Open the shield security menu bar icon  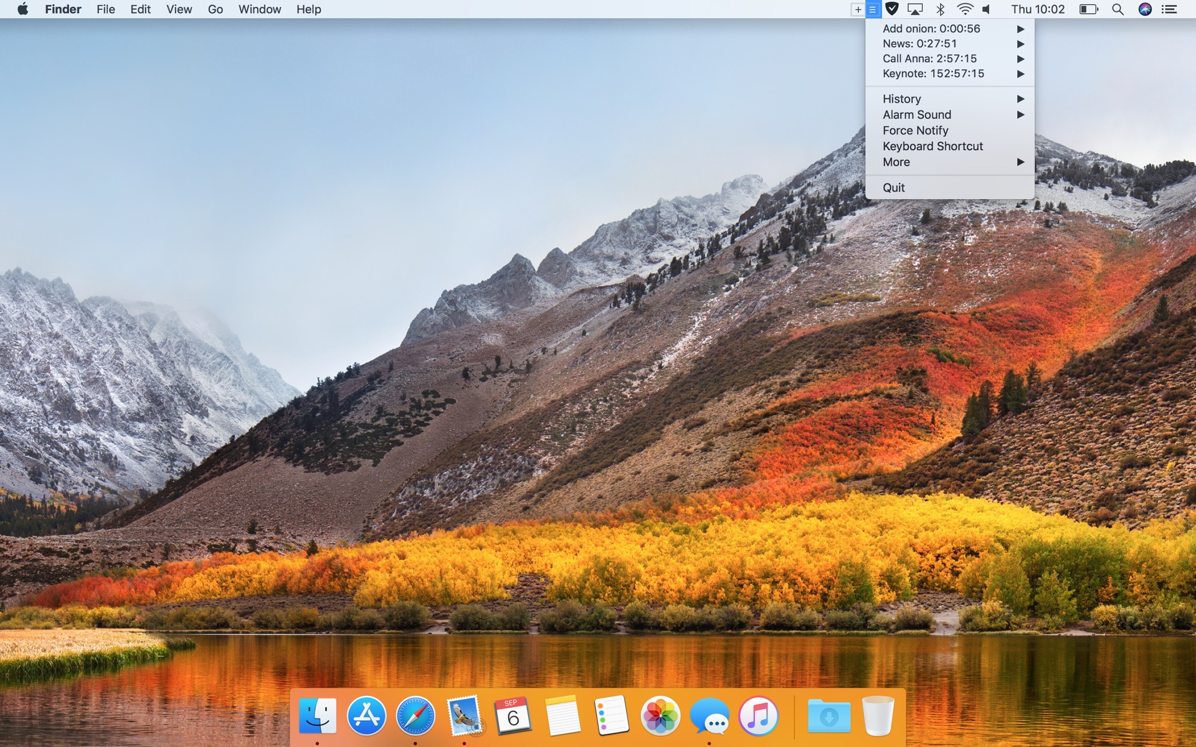[x=892, y=9]
